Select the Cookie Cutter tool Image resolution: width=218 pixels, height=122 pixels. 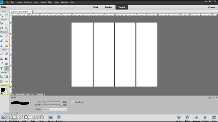pos(1,82)
